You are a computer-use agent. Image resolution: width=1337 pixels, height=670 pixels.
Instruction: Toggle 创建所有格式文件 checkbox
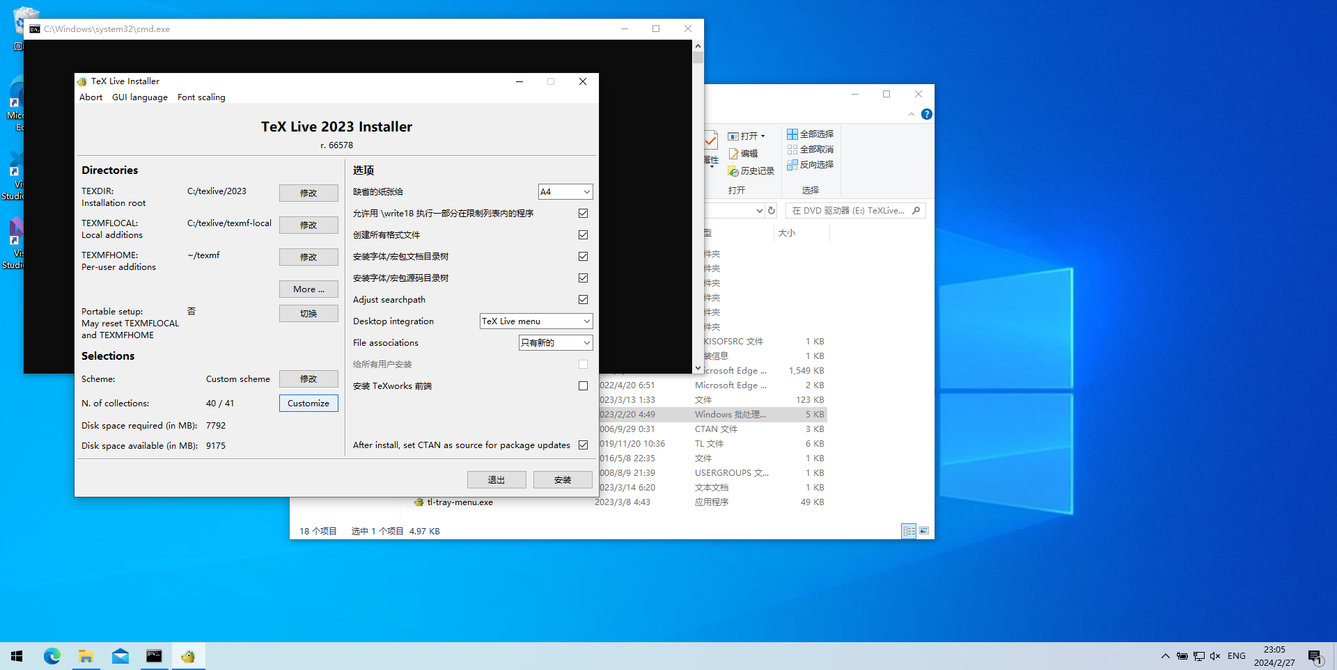[x=583, y=235]
